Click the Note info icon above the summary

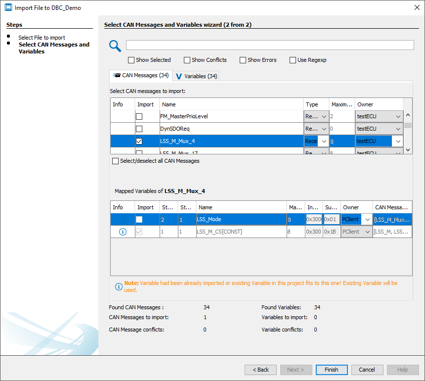118,286
